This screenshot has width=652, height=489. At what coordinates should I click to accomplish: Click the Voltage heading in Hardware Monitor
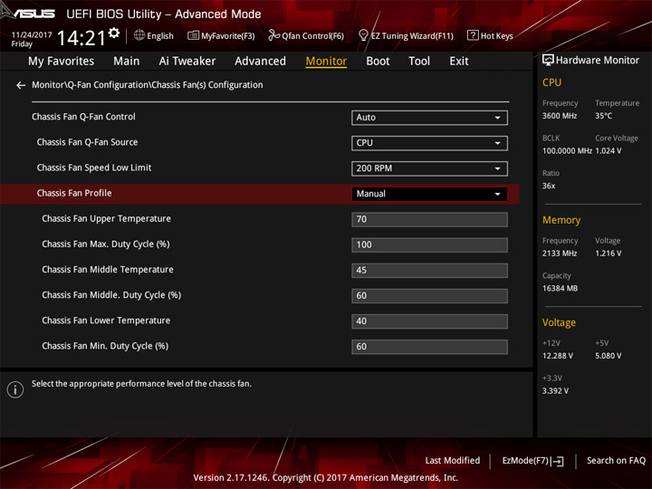(x=559, y=322)
